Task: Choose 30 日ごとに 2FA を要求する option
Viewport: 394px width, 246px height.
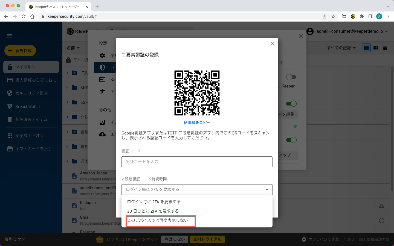Action: coord(153,211)
